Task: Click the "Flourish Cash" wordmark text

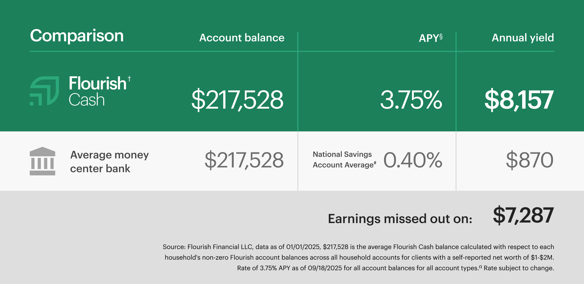Action: [x=97, y=91]
